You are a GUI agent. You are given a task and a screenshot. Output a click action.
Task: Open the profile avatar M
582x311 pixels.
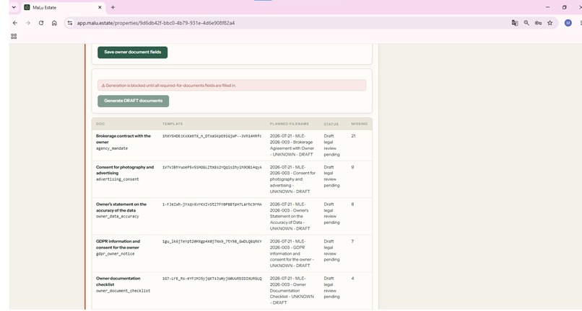(568, 23)
